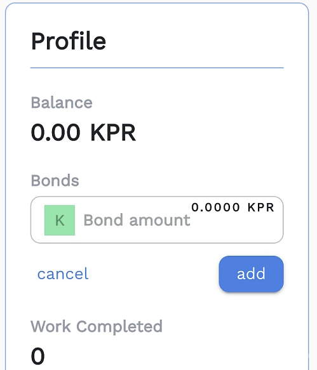317x370 pixels.
Task: Click the green K token icon
Action: [60, 220]
